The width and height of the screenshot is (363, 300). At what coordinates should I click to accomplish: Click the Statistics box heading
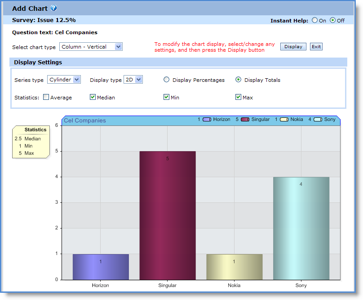[35, 130]
